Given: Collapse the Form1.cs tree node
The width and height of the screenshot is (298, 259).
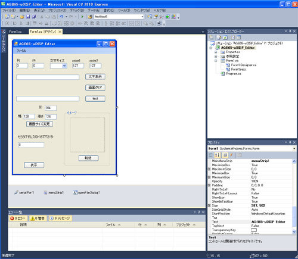Looking at the screenshot, I should coord(216,61).
